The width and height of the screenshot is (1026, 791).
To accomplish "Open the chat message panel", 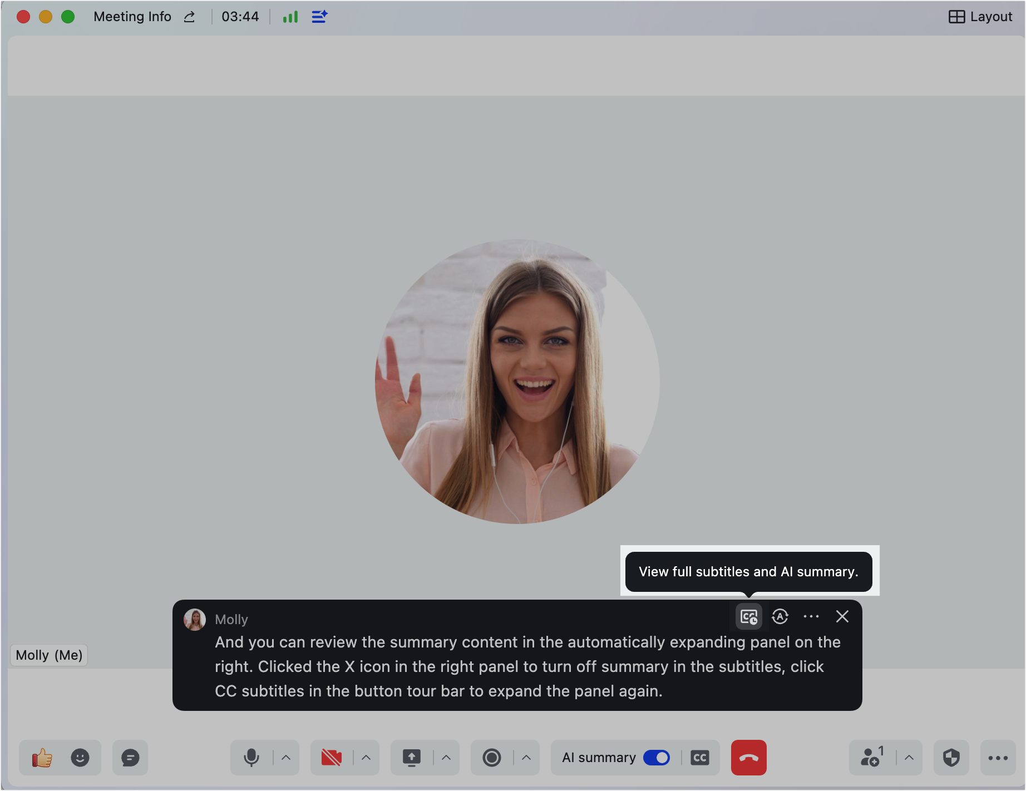I will [x=130, y=758].
